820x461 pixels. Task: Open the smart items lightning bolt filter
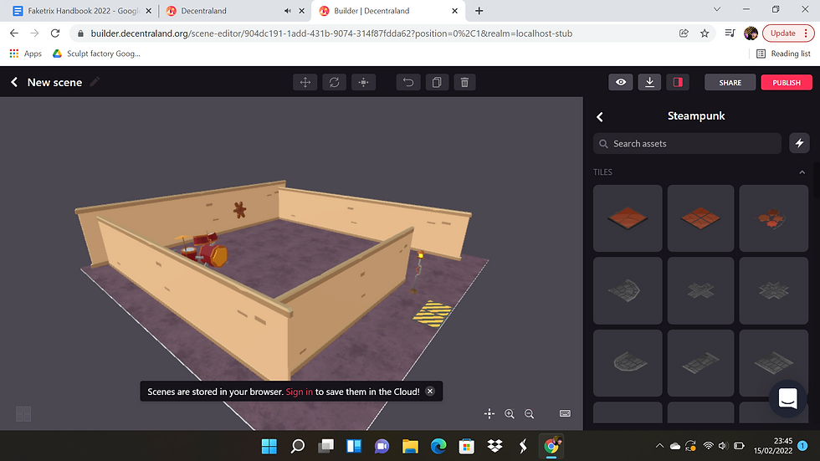(x=799, y=143)
